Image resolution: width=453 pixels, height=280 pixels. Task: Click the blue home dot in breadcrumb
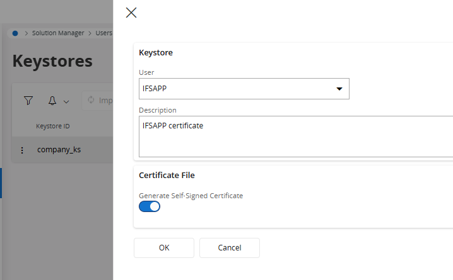point(15,33)
